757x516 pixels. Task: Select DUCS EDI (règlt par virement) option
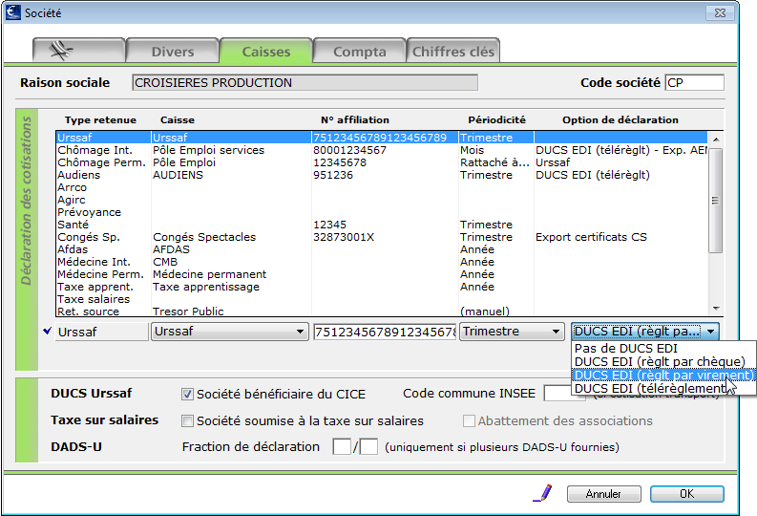(663, 375)
